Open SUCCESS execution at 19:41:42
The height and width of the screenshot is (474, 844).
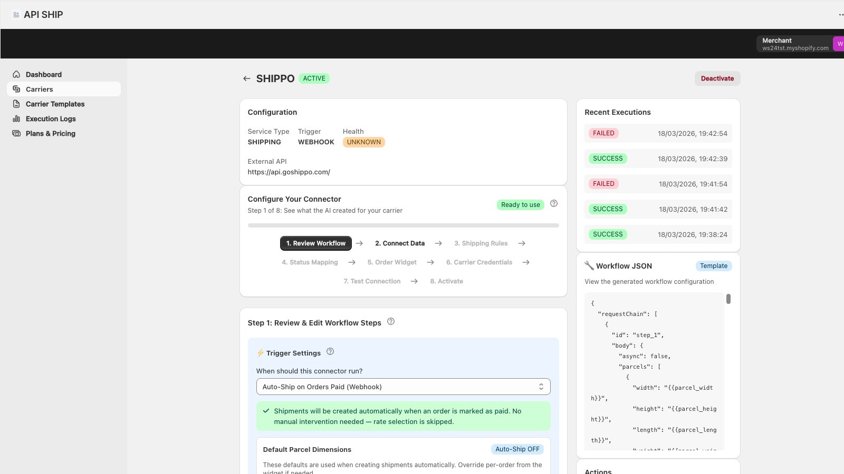(658, 209)
